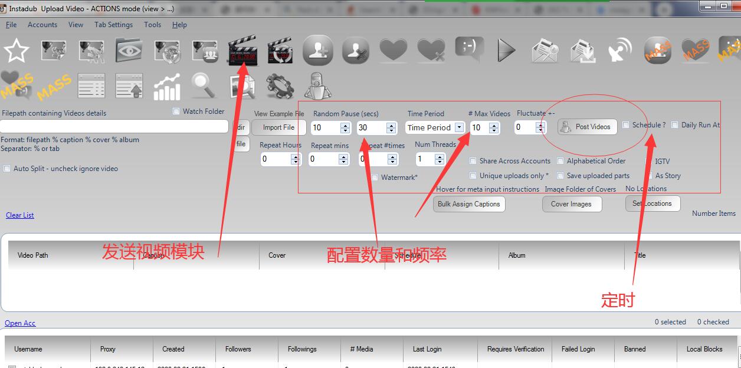
Task: Tick the Schedule checkbox
Action: coord(626,125)
